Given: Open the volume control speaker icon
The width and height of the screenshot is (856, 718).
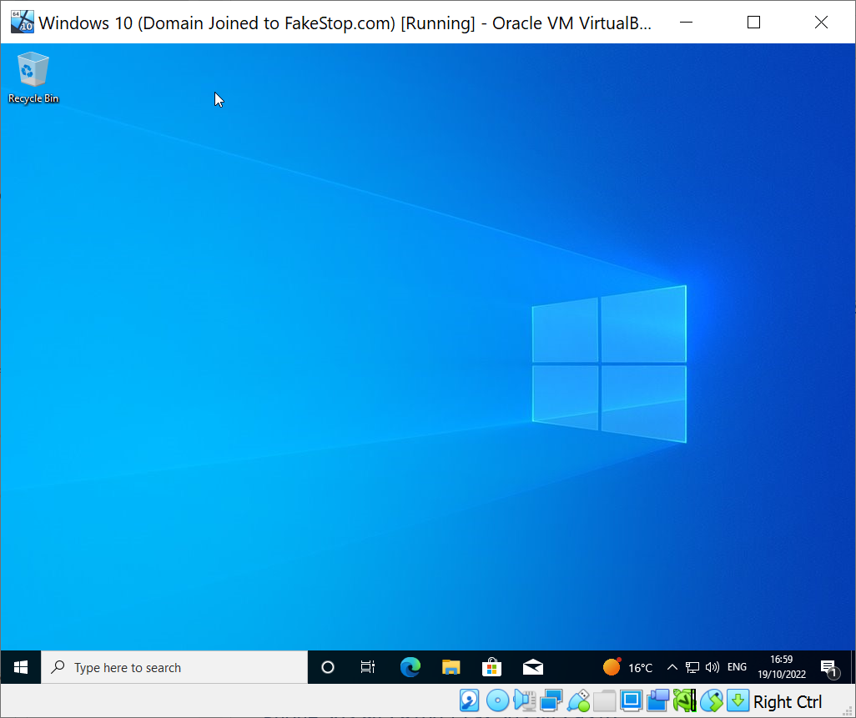Looking at the screenshot, I should pos(712,667).
